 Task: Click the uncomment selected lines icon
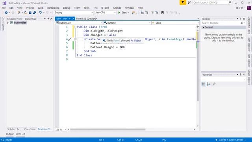click(157, 13)
